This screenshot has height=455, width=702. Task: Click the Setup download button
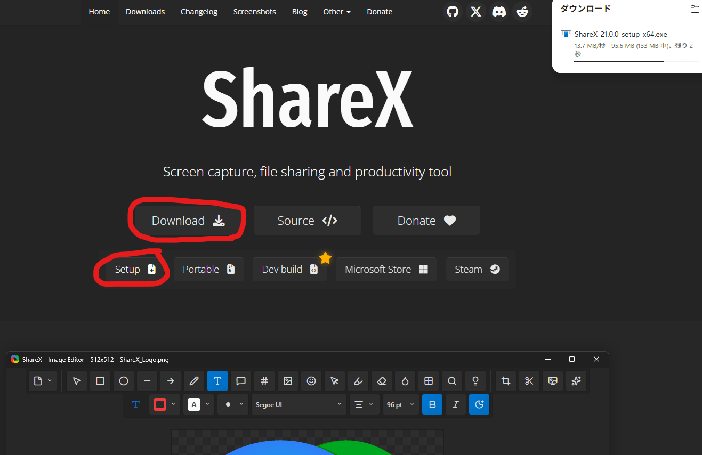(x=135, y=270)
